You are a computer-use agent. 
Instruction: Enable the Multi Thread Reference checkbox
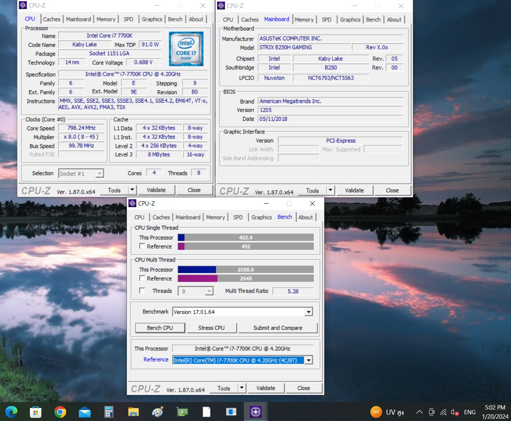tap(142, 278)
